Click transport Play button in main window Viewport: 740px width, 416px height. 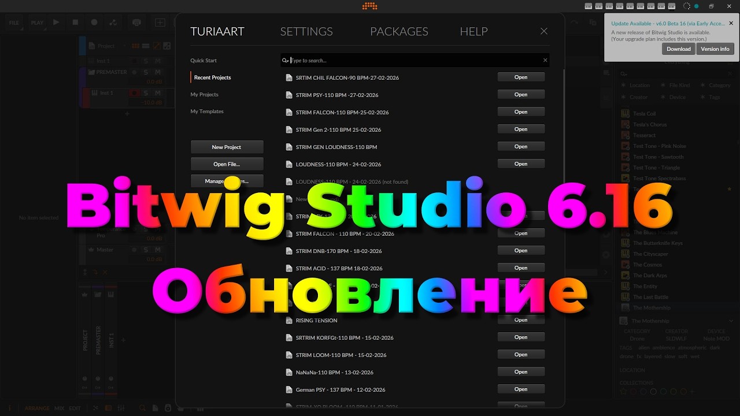pos(56,23)
